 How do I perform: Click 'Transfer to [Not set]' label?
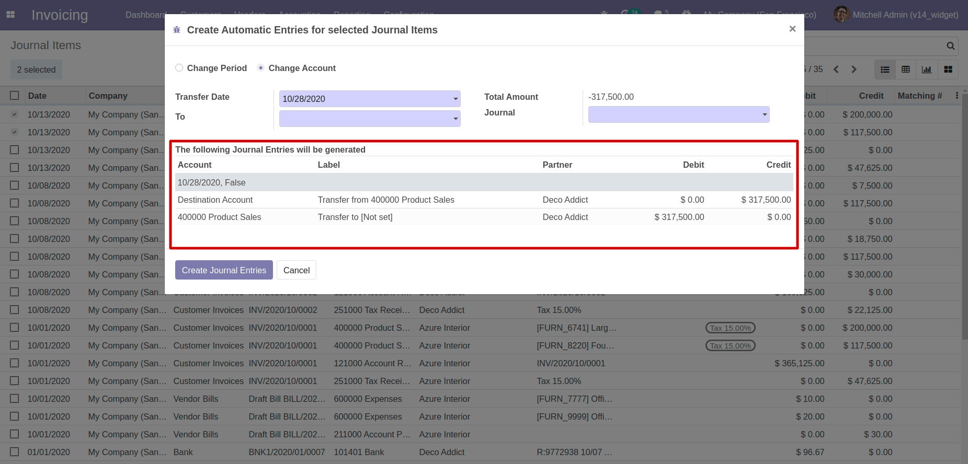click(355, 217)
